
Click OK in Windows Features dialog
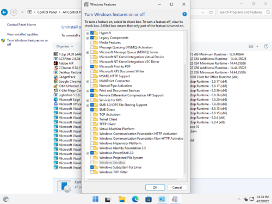click(155, 188)
